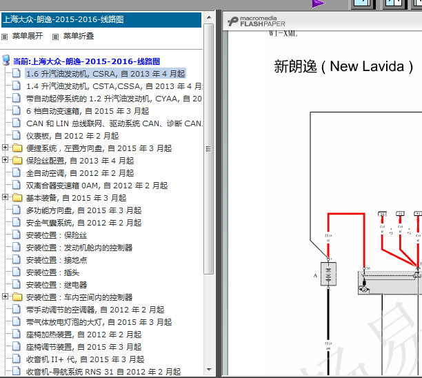Open 安装位置：保险丝 entry
This screenshot has height=378, width=422.
point(57,235)
